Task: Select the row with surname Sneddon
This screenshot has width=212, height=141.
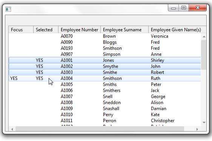Action: [105, 102]
